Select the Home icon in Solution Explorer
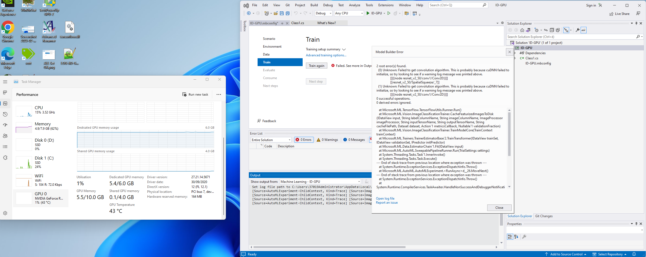This screenshot has height=257, width=646. click(522, 30)
